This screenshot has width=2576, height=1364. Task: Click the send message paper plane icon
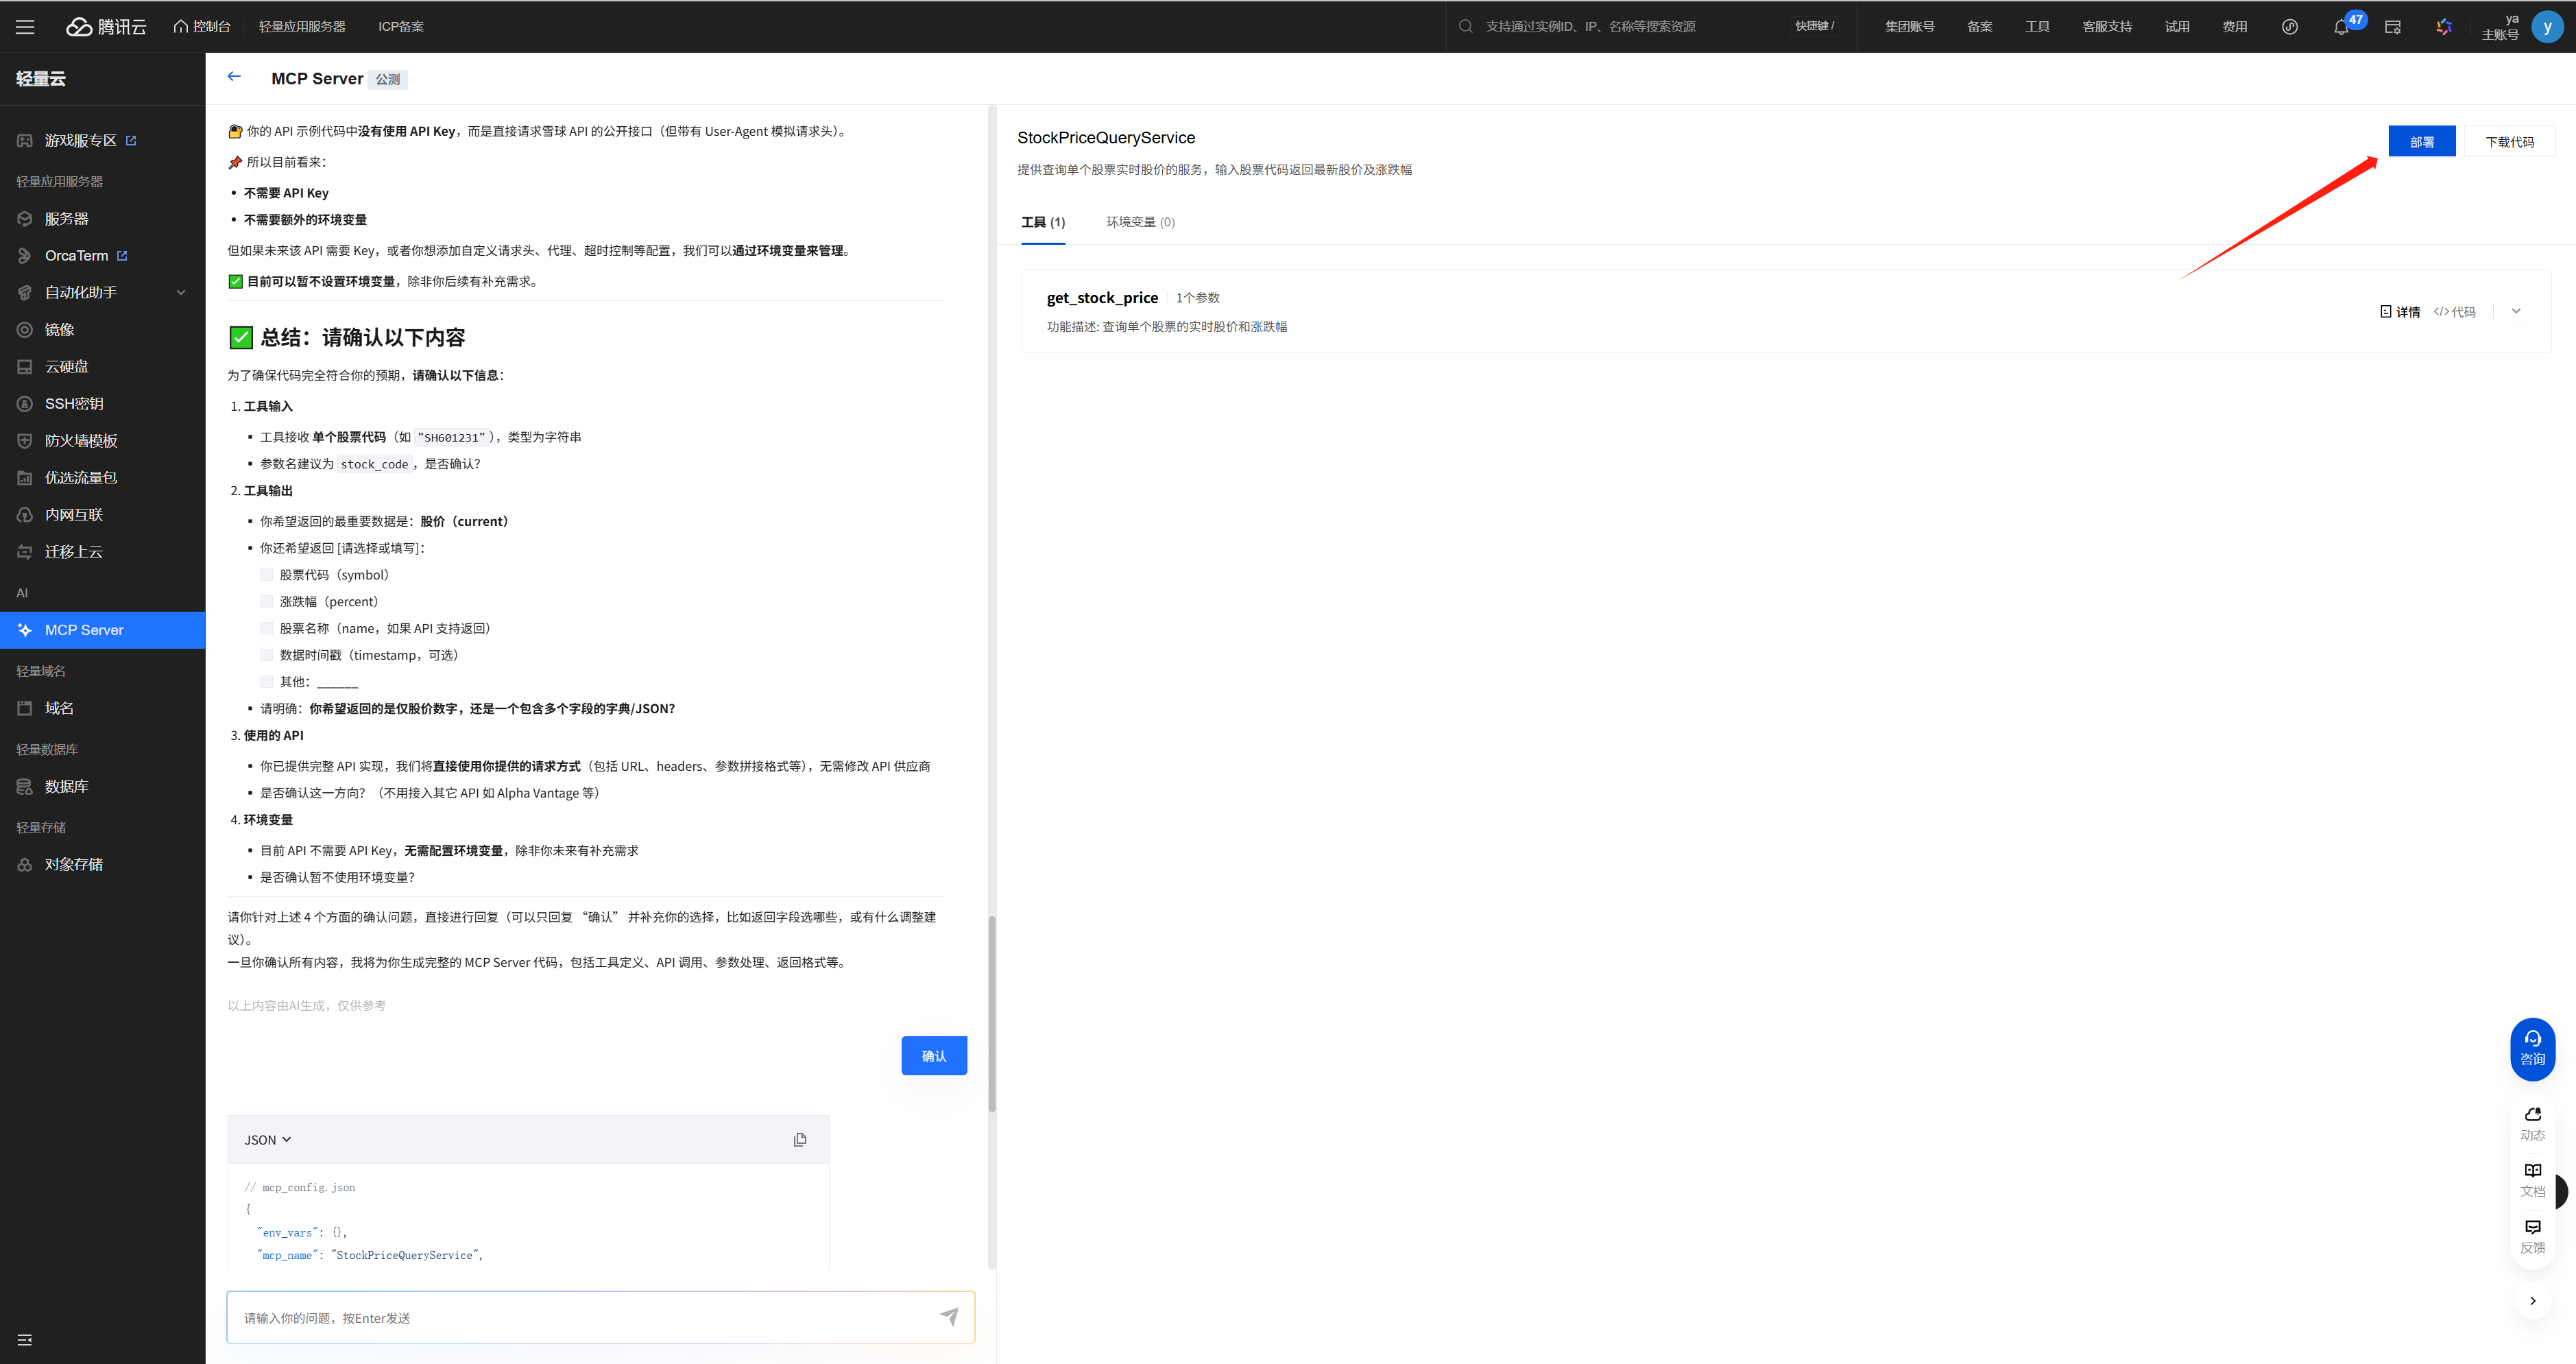coord(949,1316)
